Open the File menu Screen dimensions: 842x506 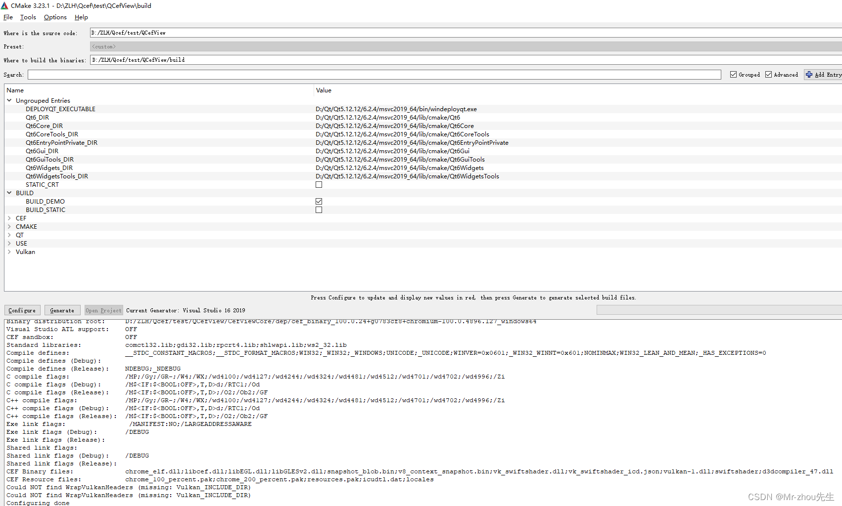coord(8,17)
